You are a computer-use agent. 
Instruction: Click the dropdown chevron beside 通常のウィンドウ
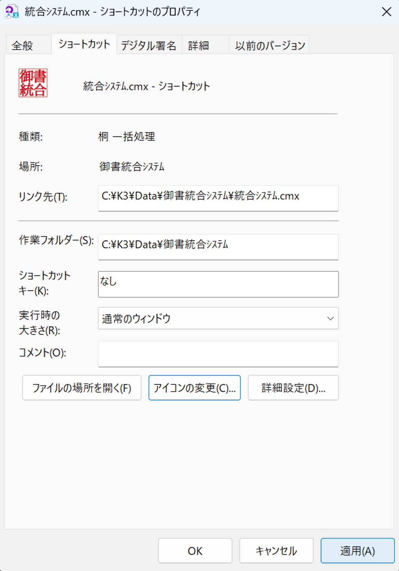[x=330, y=318]
